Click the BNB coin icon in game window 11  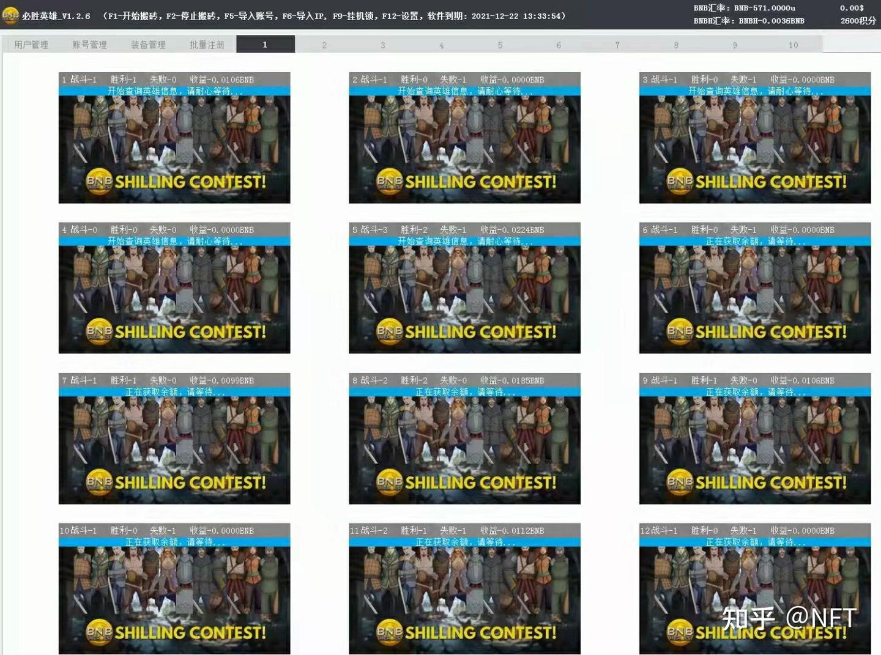(x=390, y=632)
